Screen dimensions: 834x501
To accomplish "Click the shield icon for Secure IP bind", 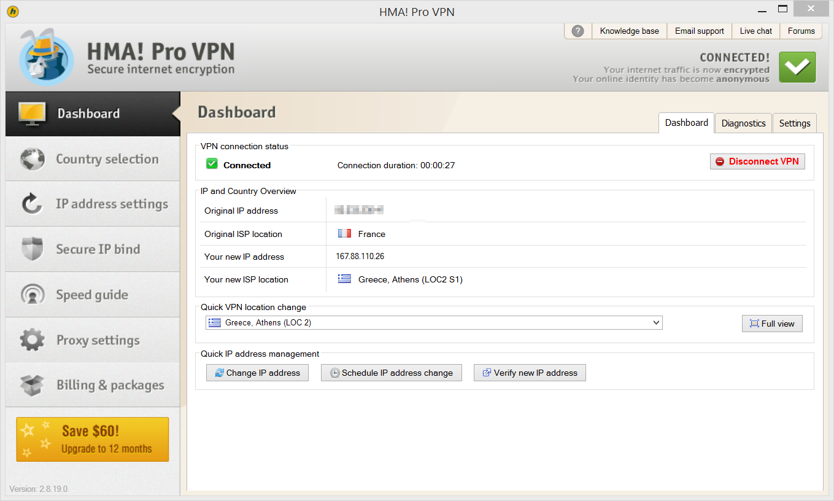I will click(32, 249).
